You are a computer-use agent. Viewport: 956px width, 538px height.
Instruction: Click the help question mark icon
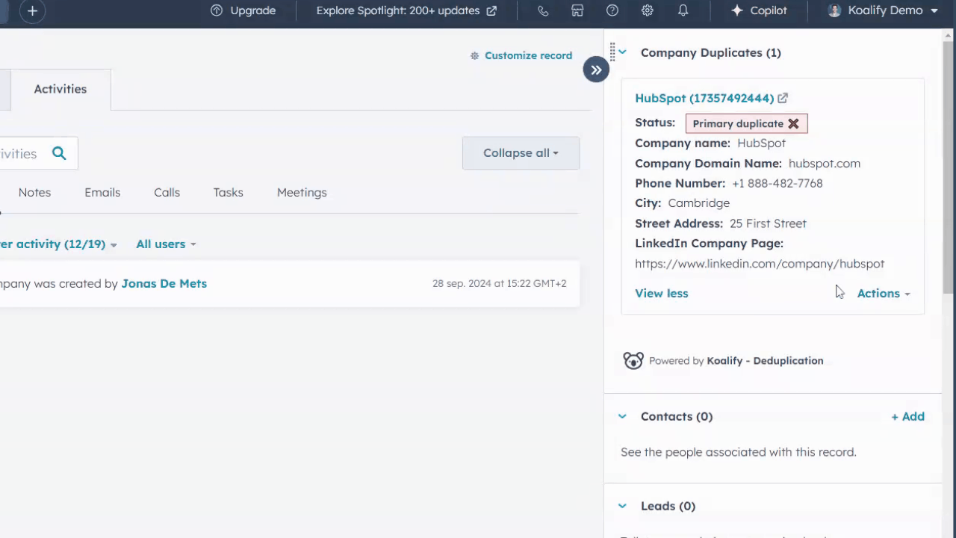(612, 10)
